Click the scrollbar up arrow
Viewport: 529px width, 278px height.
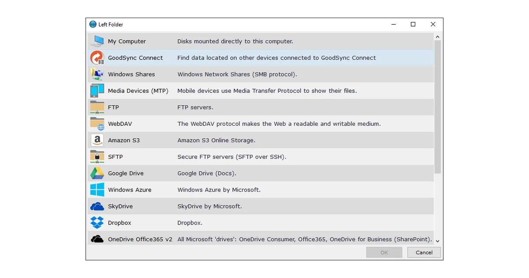(x=437, y=37)
